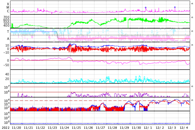
Task: Click the 2022 year label at bottom left
Action: coord(6,128)
